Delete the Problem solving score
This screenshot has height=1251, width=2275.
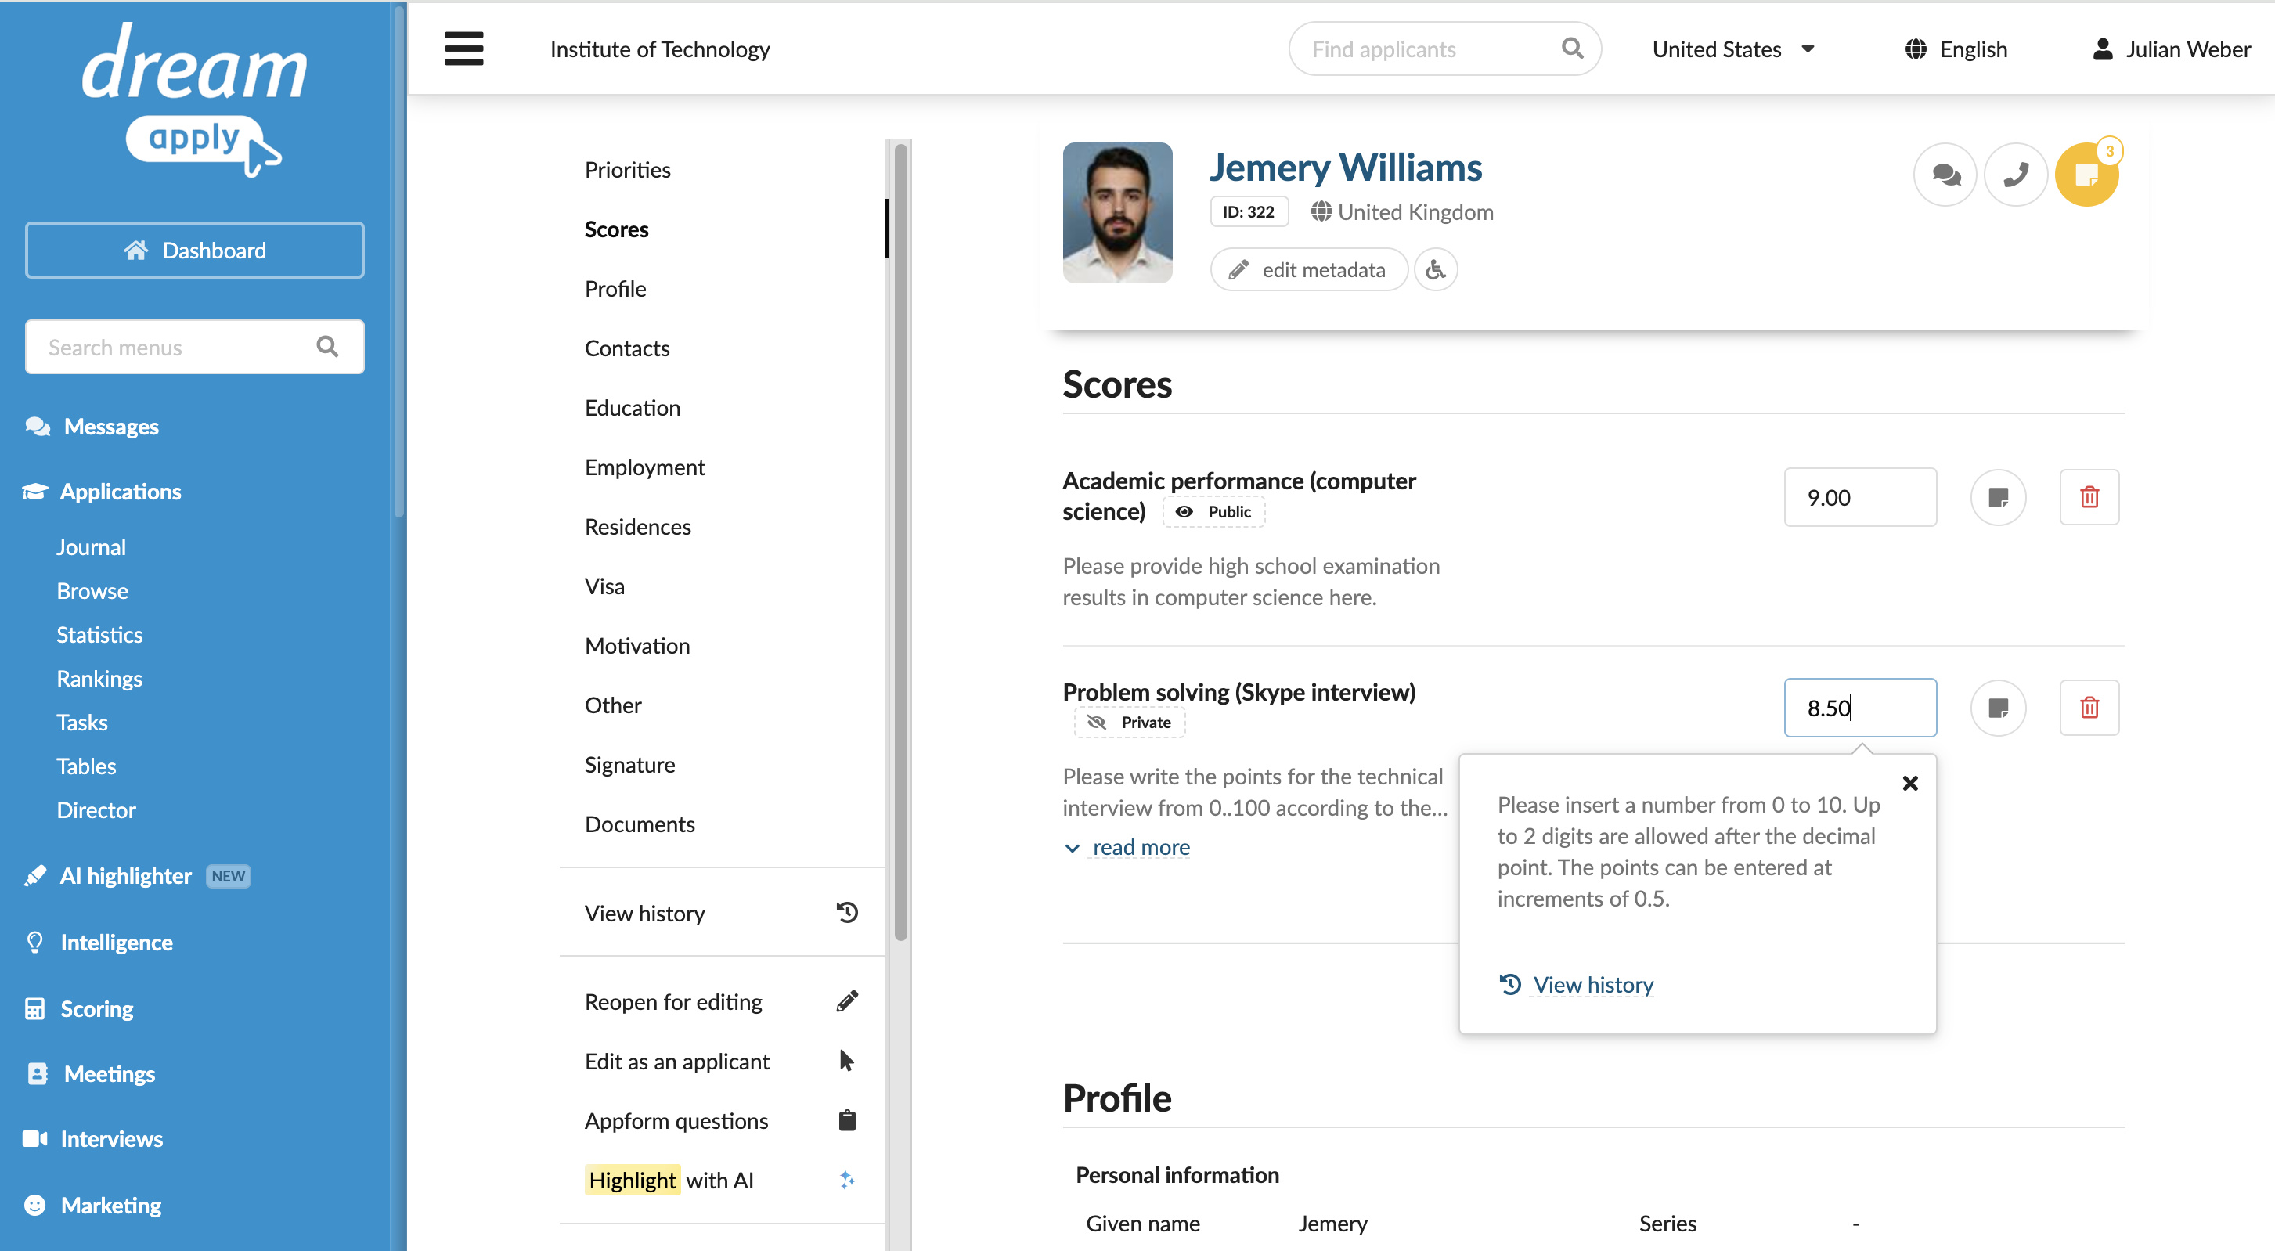[x=2089, y=707]
